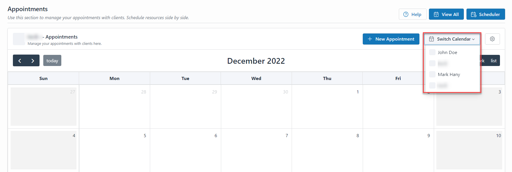The image size is (512, 172).
Task: Select the Mark Hany menu entry
Action: pyautogui.click(x=449, y=74)
